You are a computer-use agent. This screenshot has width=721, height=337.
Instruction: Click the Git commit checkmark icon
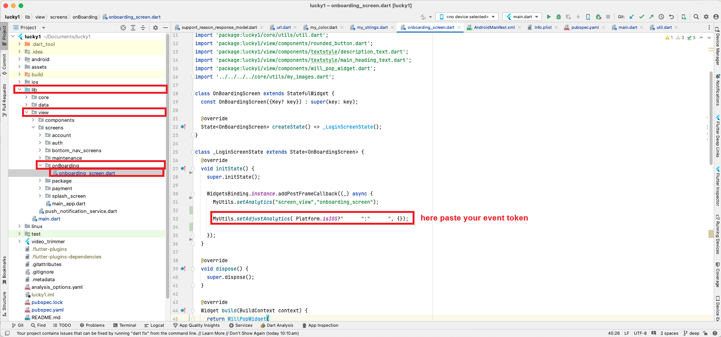click(x=642, y=17)
